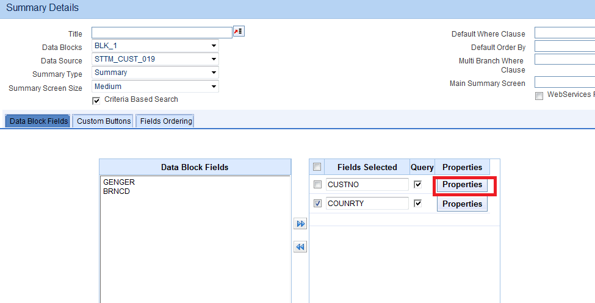Tick the select-all checkbox in Fields Selected header

317,167
